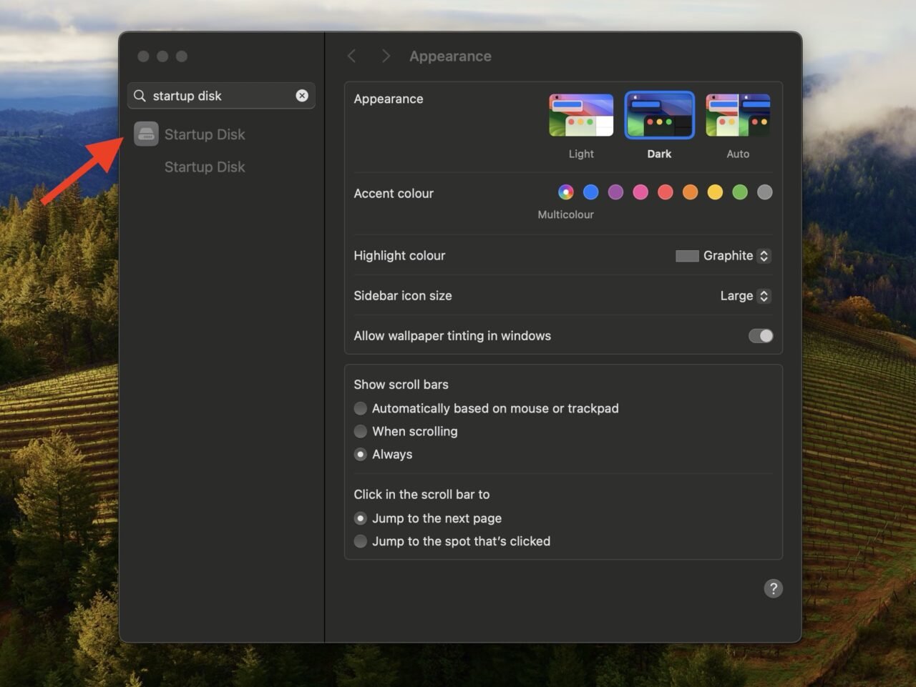Screen dimensions: 916x687
Task: Go back with the left chevron arrow
Action: [x=351, y=56]
